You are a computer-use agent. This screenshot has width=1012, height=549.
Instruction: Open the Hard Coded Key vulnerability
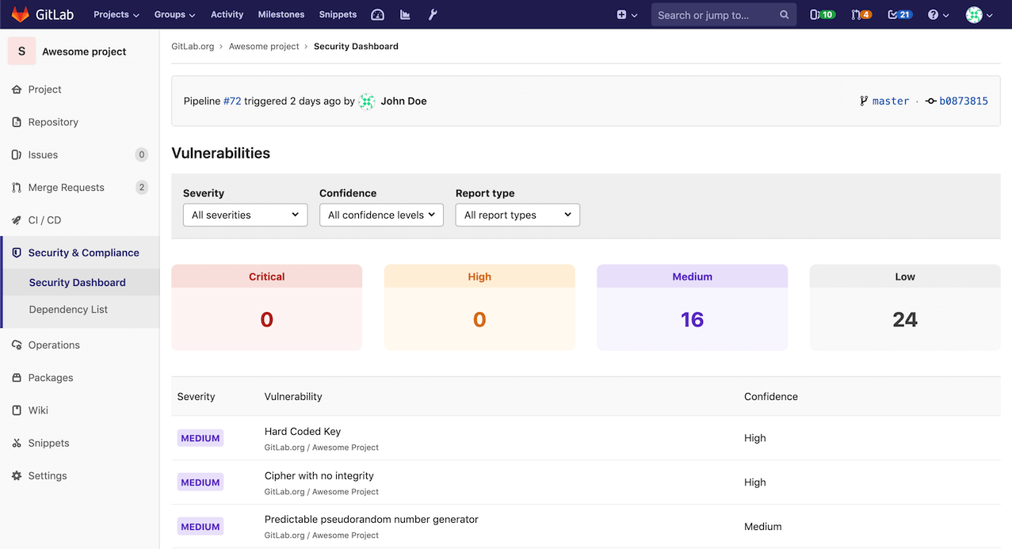coord(303,432)
